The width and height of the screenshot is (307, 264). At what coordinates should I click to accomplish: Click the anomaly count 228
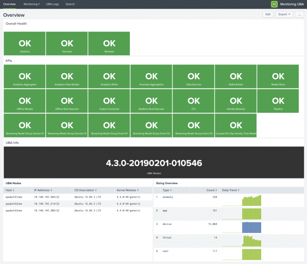(x=214, y=197)
